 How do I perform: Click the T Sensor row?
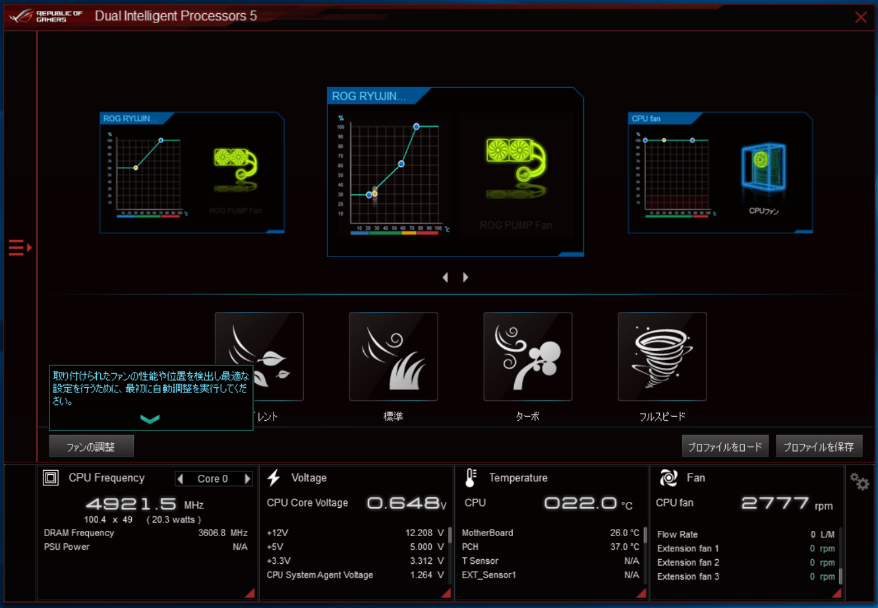click(550, 561)
